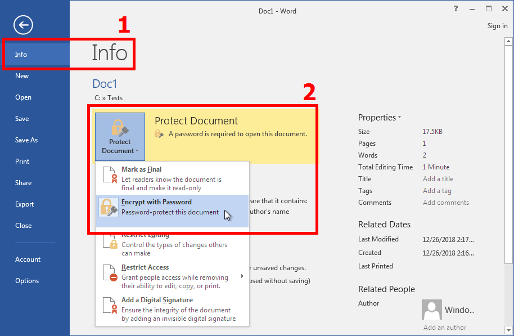Viewport: 514px width, 336px height.
Task: Open the Print tab
Action: 35,162
